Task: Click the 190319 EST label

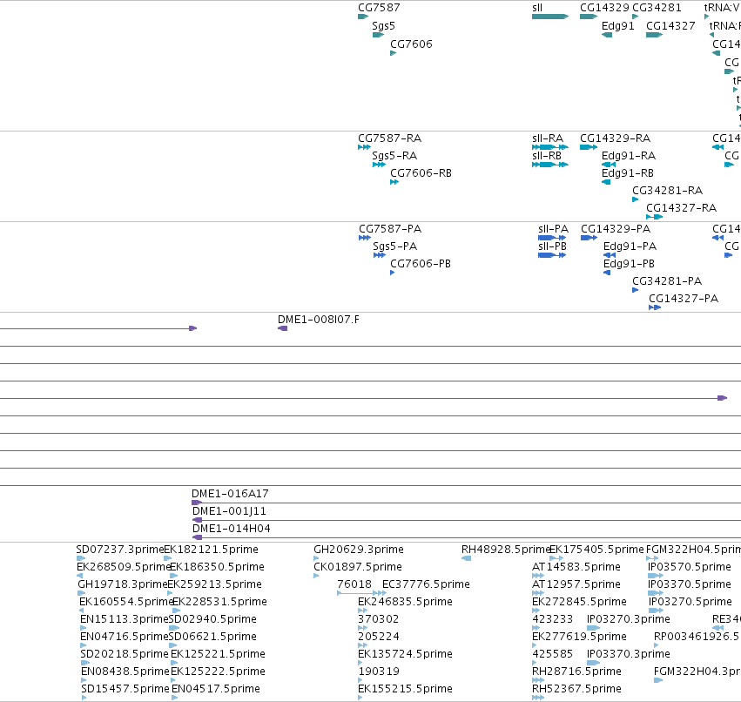Action: (x=379, y=672)
